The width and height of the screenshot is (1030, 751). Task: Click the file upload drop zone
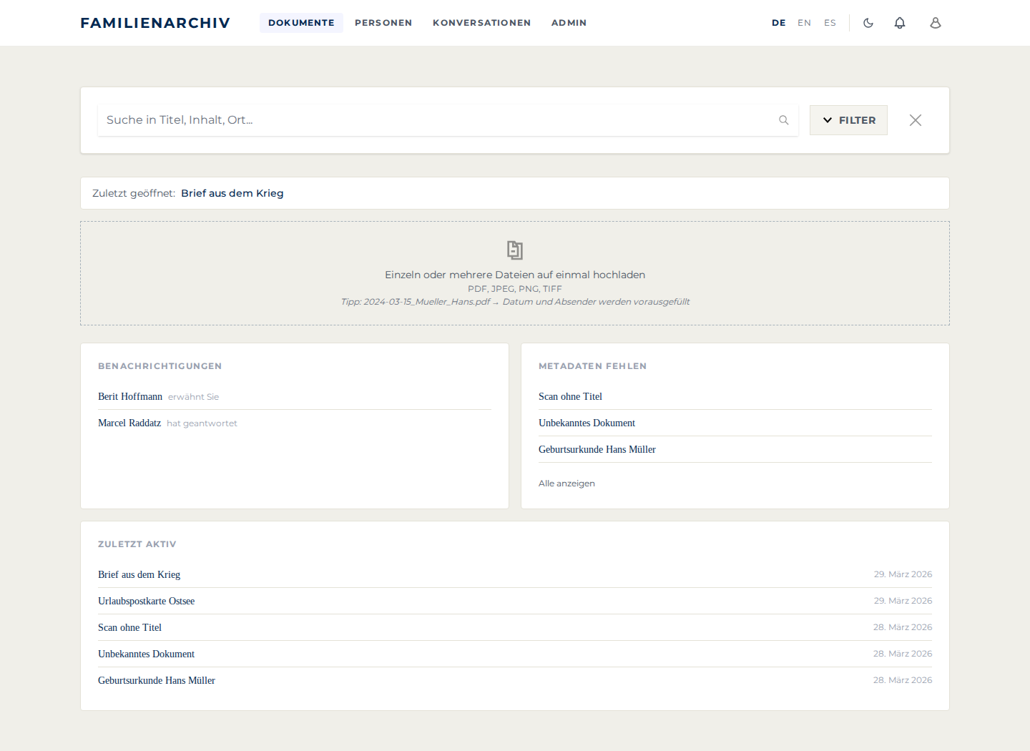click(x=515, y=273)
